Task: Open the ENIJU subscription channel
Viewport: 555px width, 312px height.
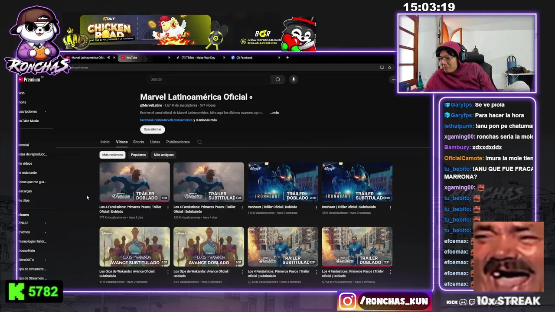Action: [x=23, y=223]
